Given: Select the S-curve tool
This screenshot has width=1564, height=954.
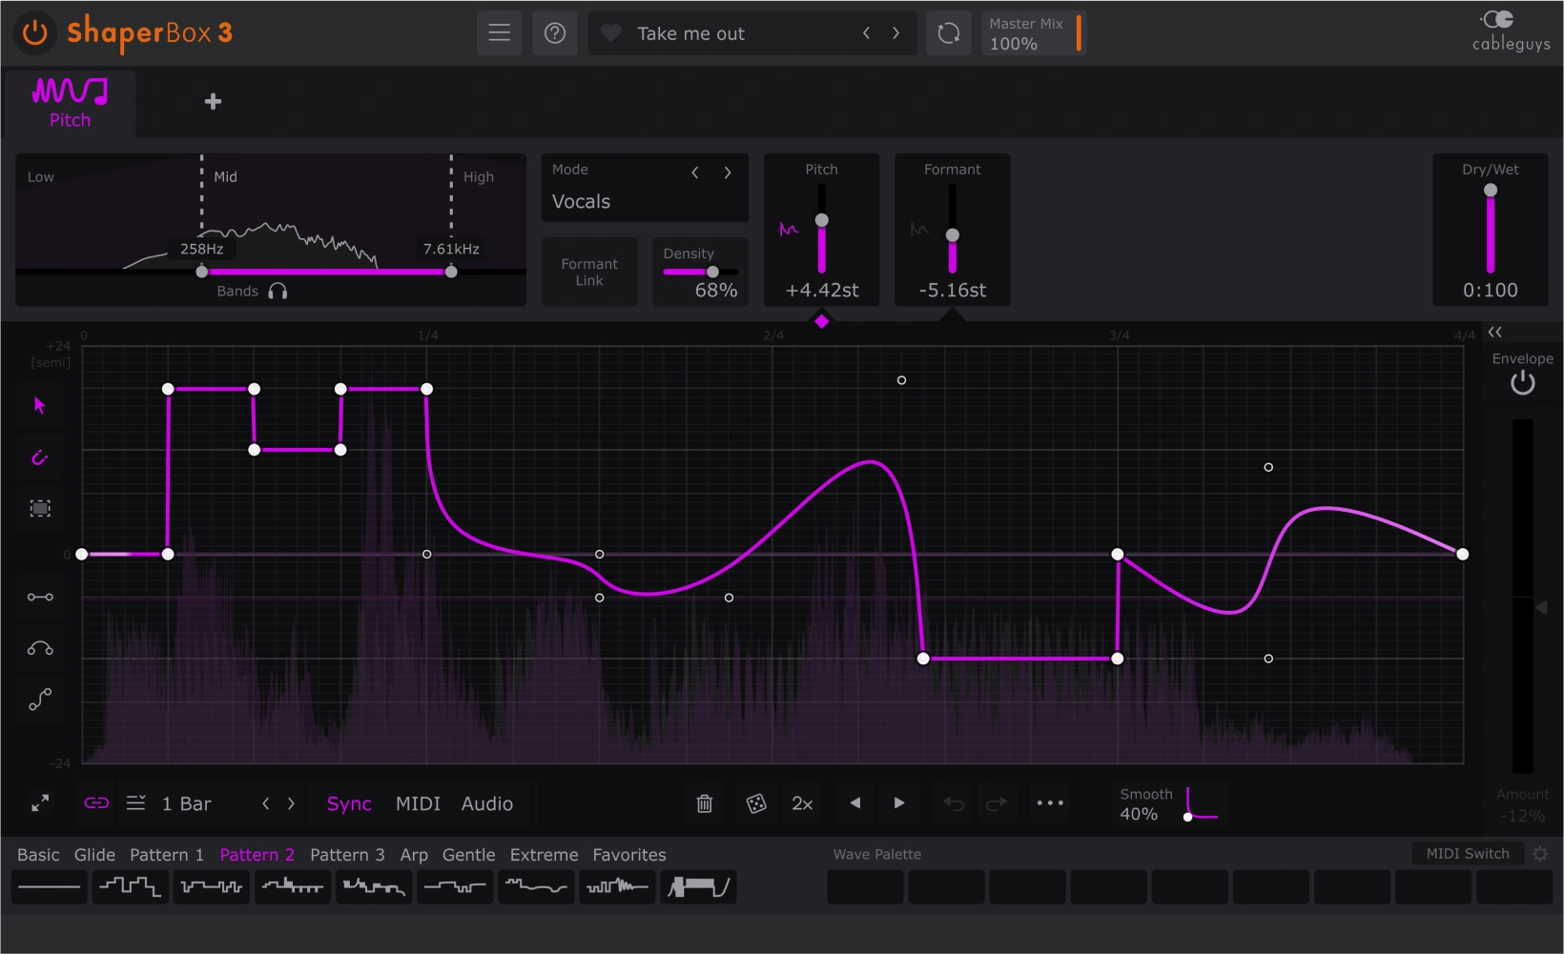Looking at the screenshot, I should [x=39, y=700].
